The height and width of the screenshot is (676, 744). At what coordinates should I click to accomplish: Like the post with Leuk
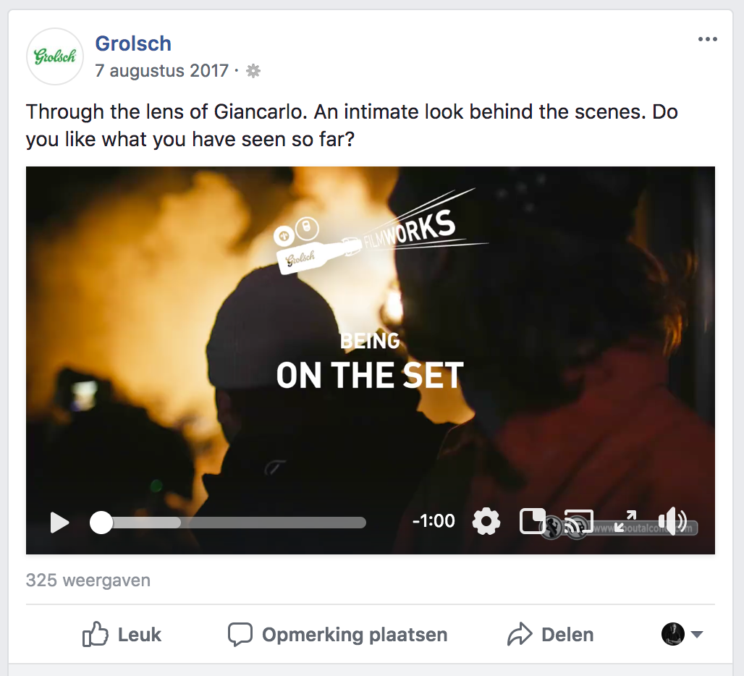tap(122, 634)
